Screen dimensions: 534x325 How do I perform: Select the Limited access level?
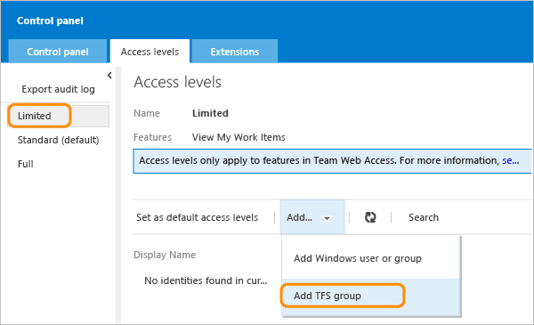58,116
